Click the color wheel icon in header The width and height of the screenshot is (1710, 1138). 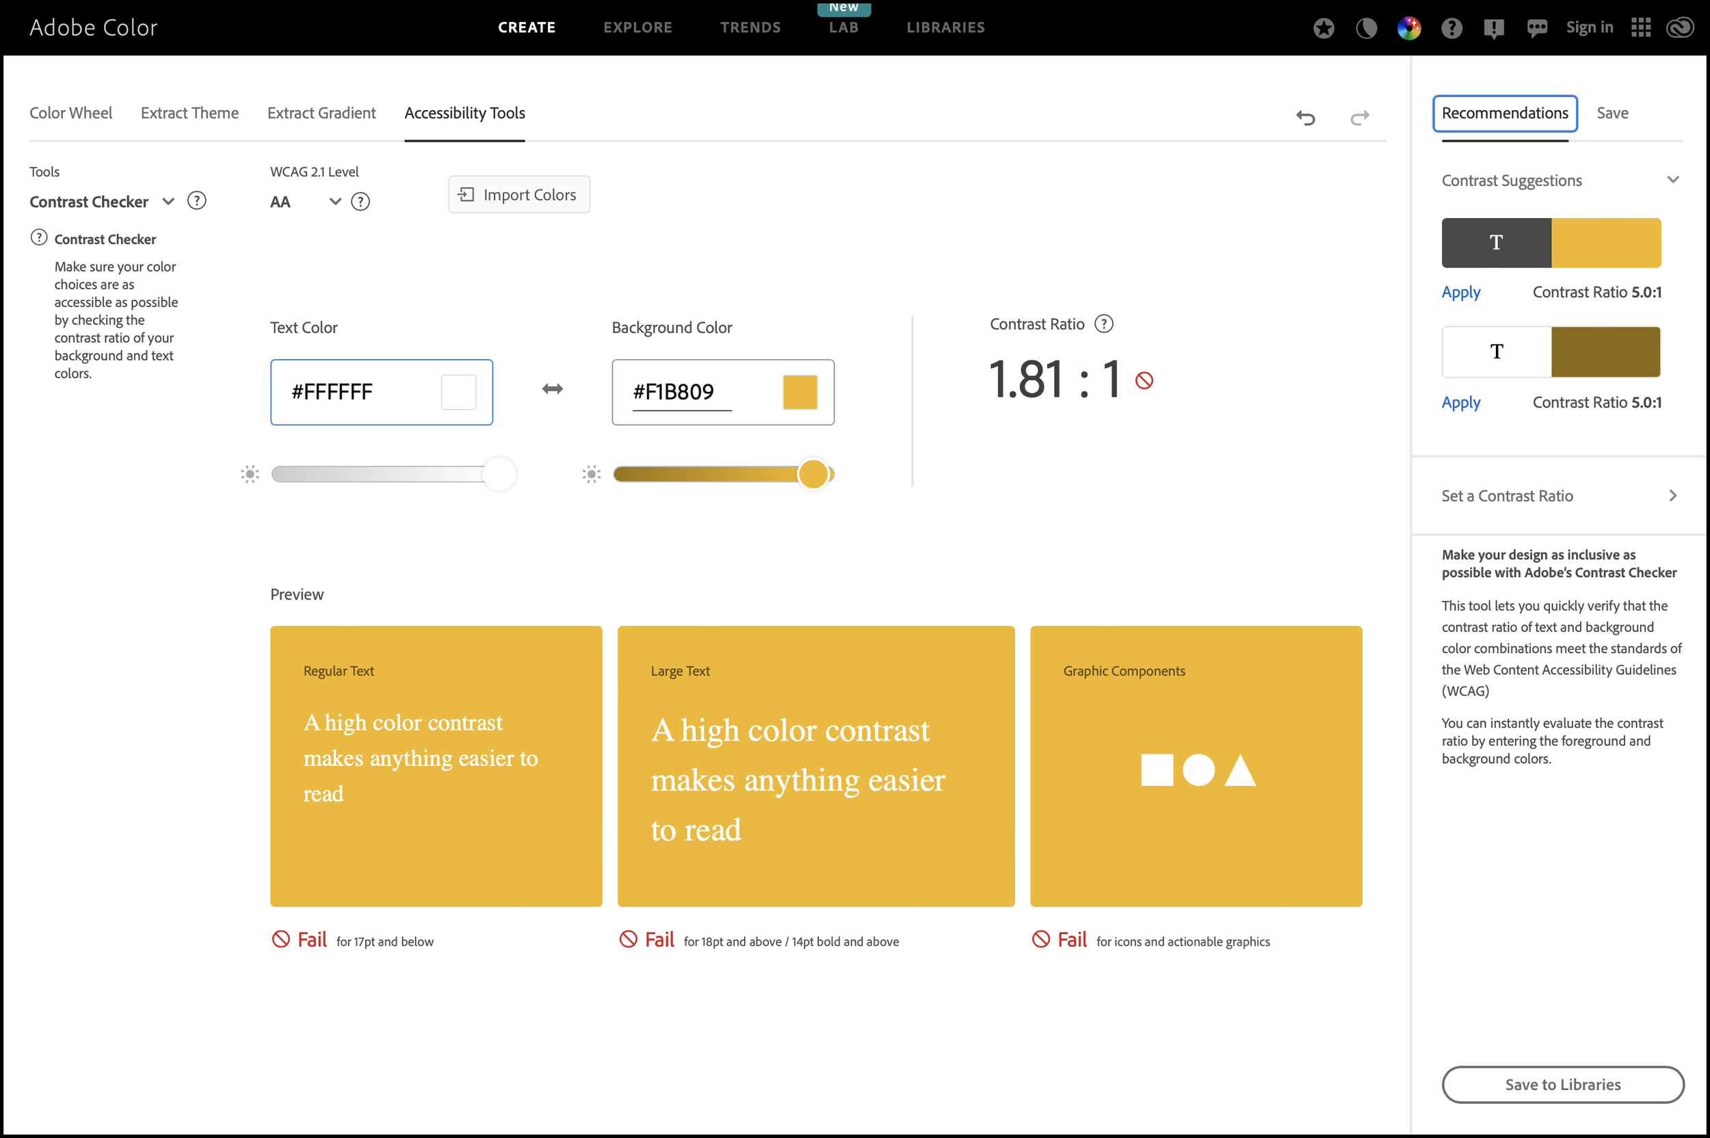coord(1409,27)
